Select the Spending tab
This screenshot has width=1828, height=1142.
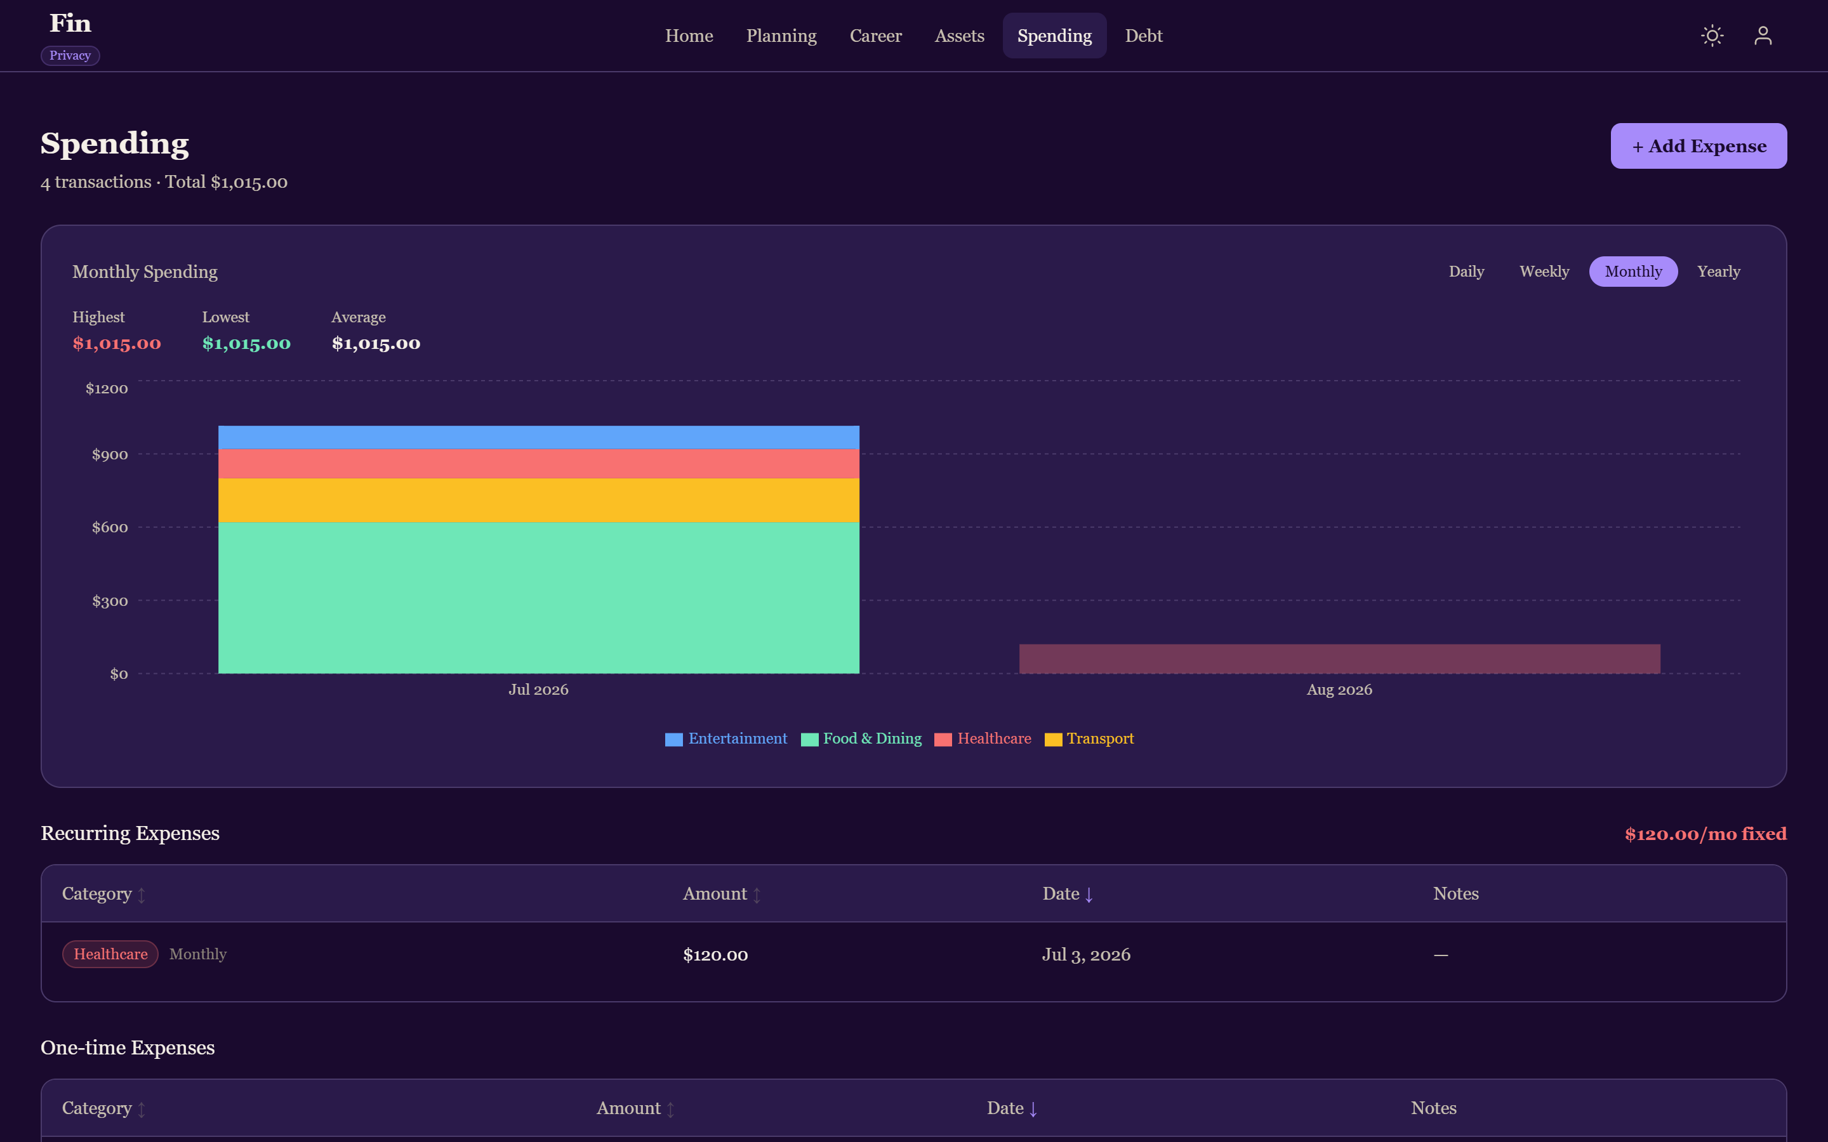(1054, 36)
